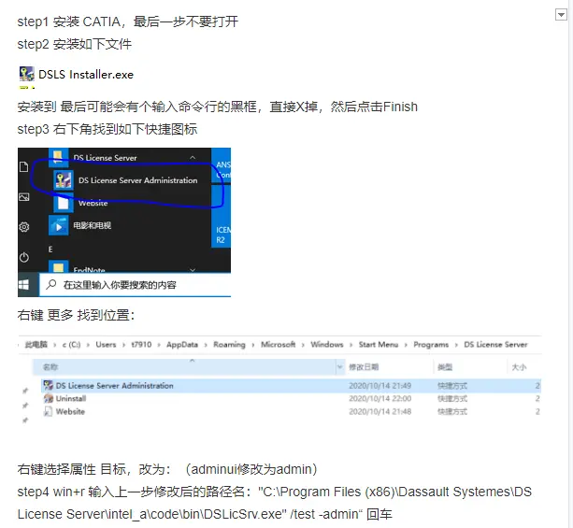Select the 电影和电视 label in the Start menu

pos(93,225)
